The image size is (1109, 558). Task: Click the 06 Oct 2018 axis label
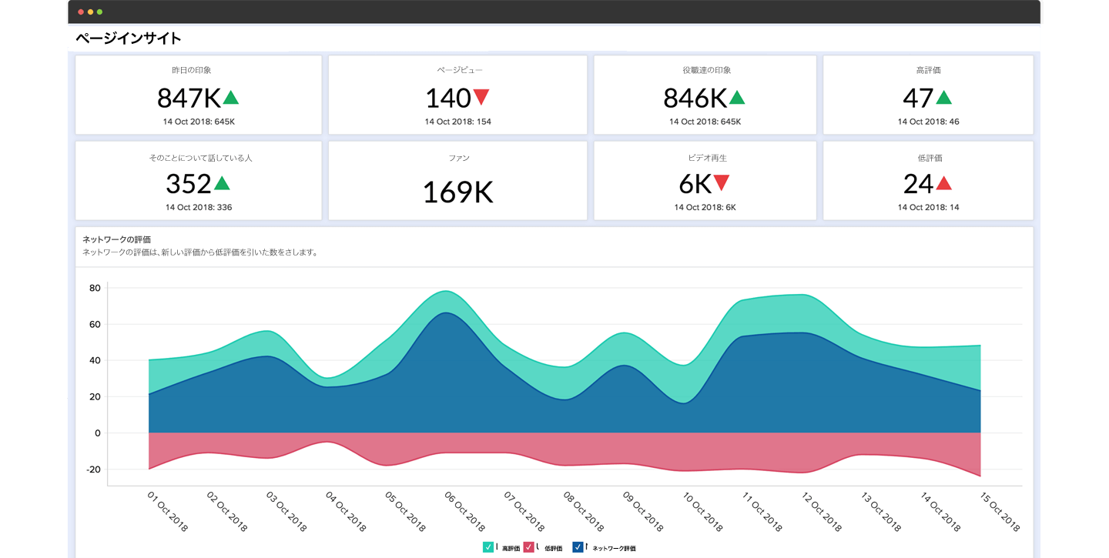tap(464, 512)
